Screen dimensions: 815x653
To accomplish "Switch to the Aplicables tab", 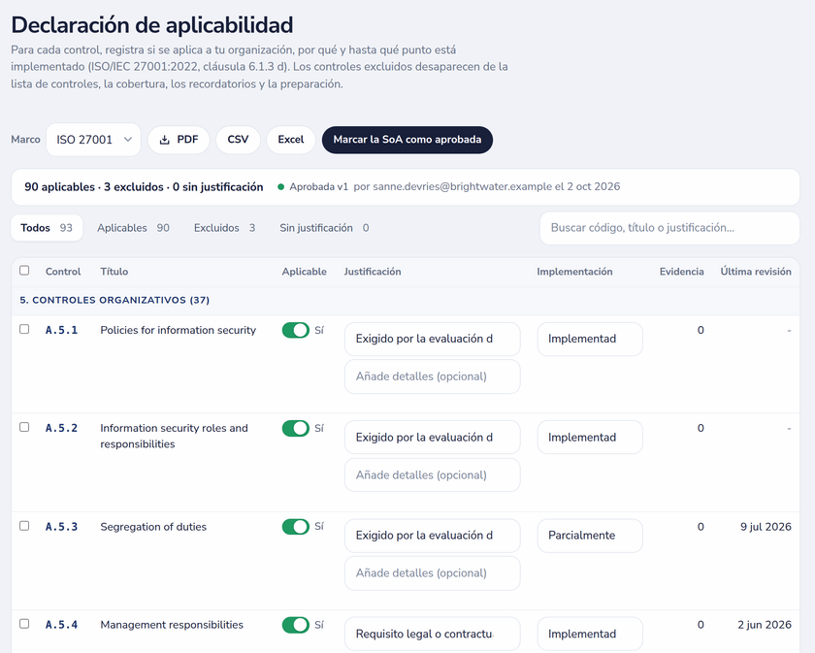I will pyautogui.click(x=133, y=228).
